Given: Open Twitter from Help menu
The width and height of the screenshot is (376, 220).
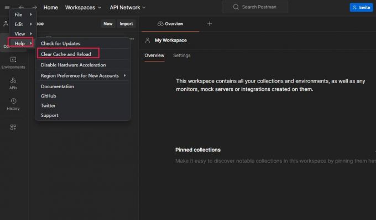Looking at the screenshot, I should tap(83, 105).
